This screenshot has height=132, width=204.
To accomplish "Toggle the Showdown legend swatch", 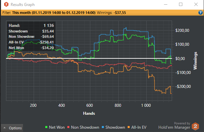I will pos(103,127).
